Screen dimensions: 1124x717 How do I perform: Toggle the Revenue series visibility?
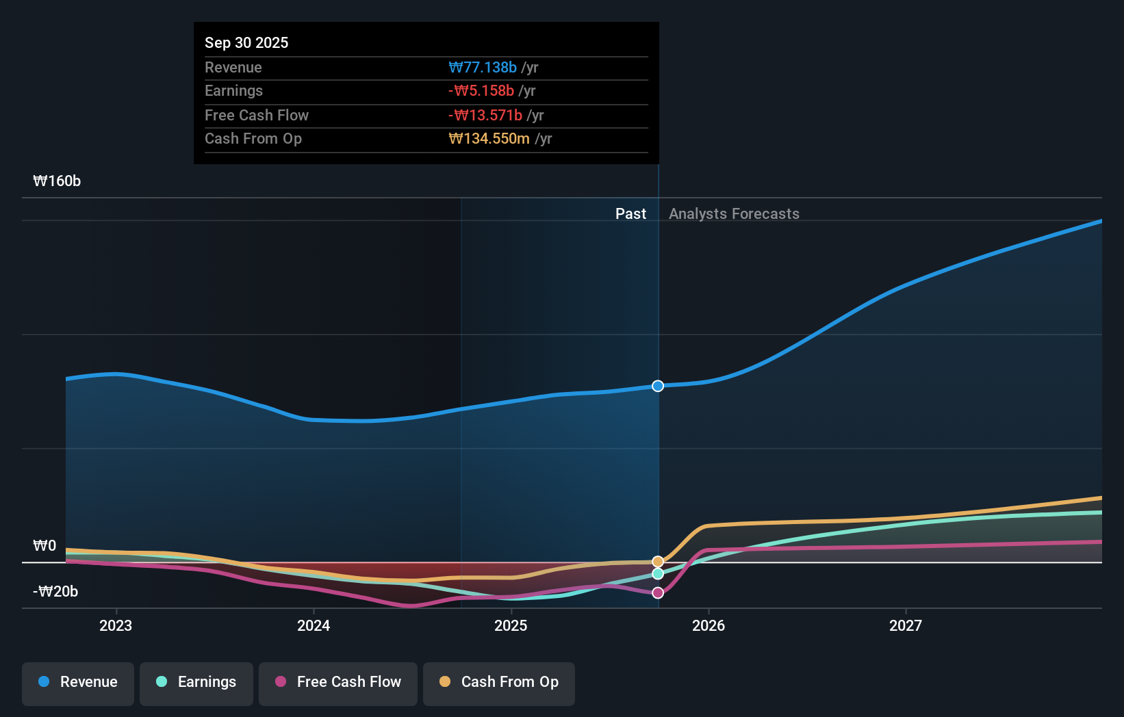pos(77,682)
